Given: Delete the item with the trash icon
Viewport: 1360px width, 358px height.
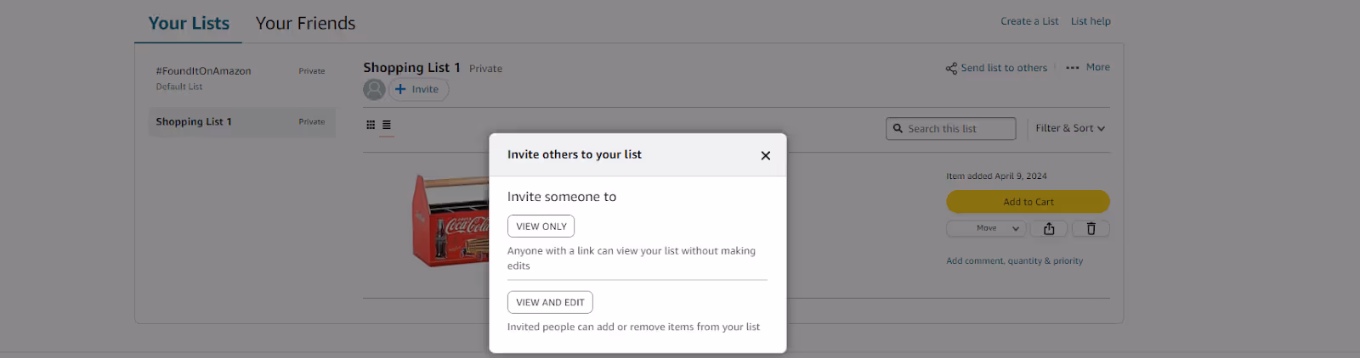Looking at the screenshot, I should (x=1091, y=228).
